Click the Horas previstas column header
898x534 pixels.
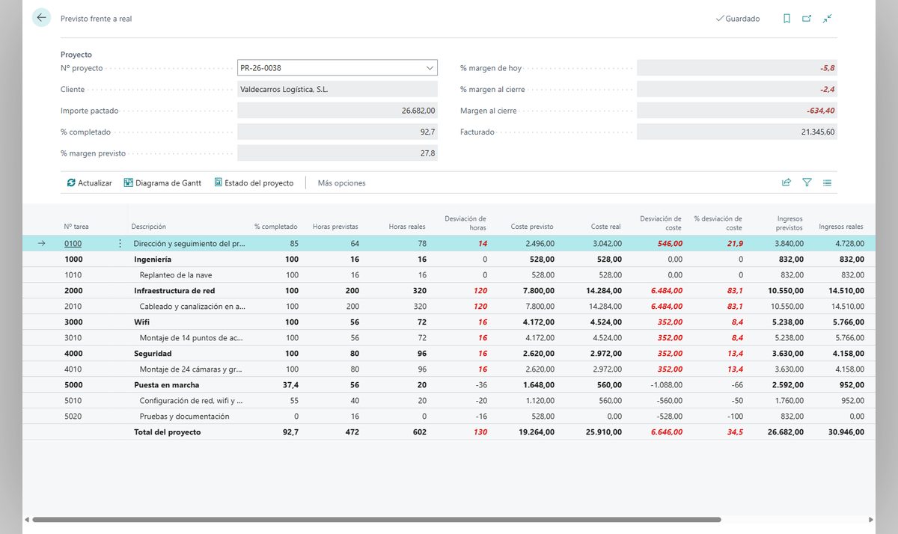pyautogui.click(x=335, y=227)
